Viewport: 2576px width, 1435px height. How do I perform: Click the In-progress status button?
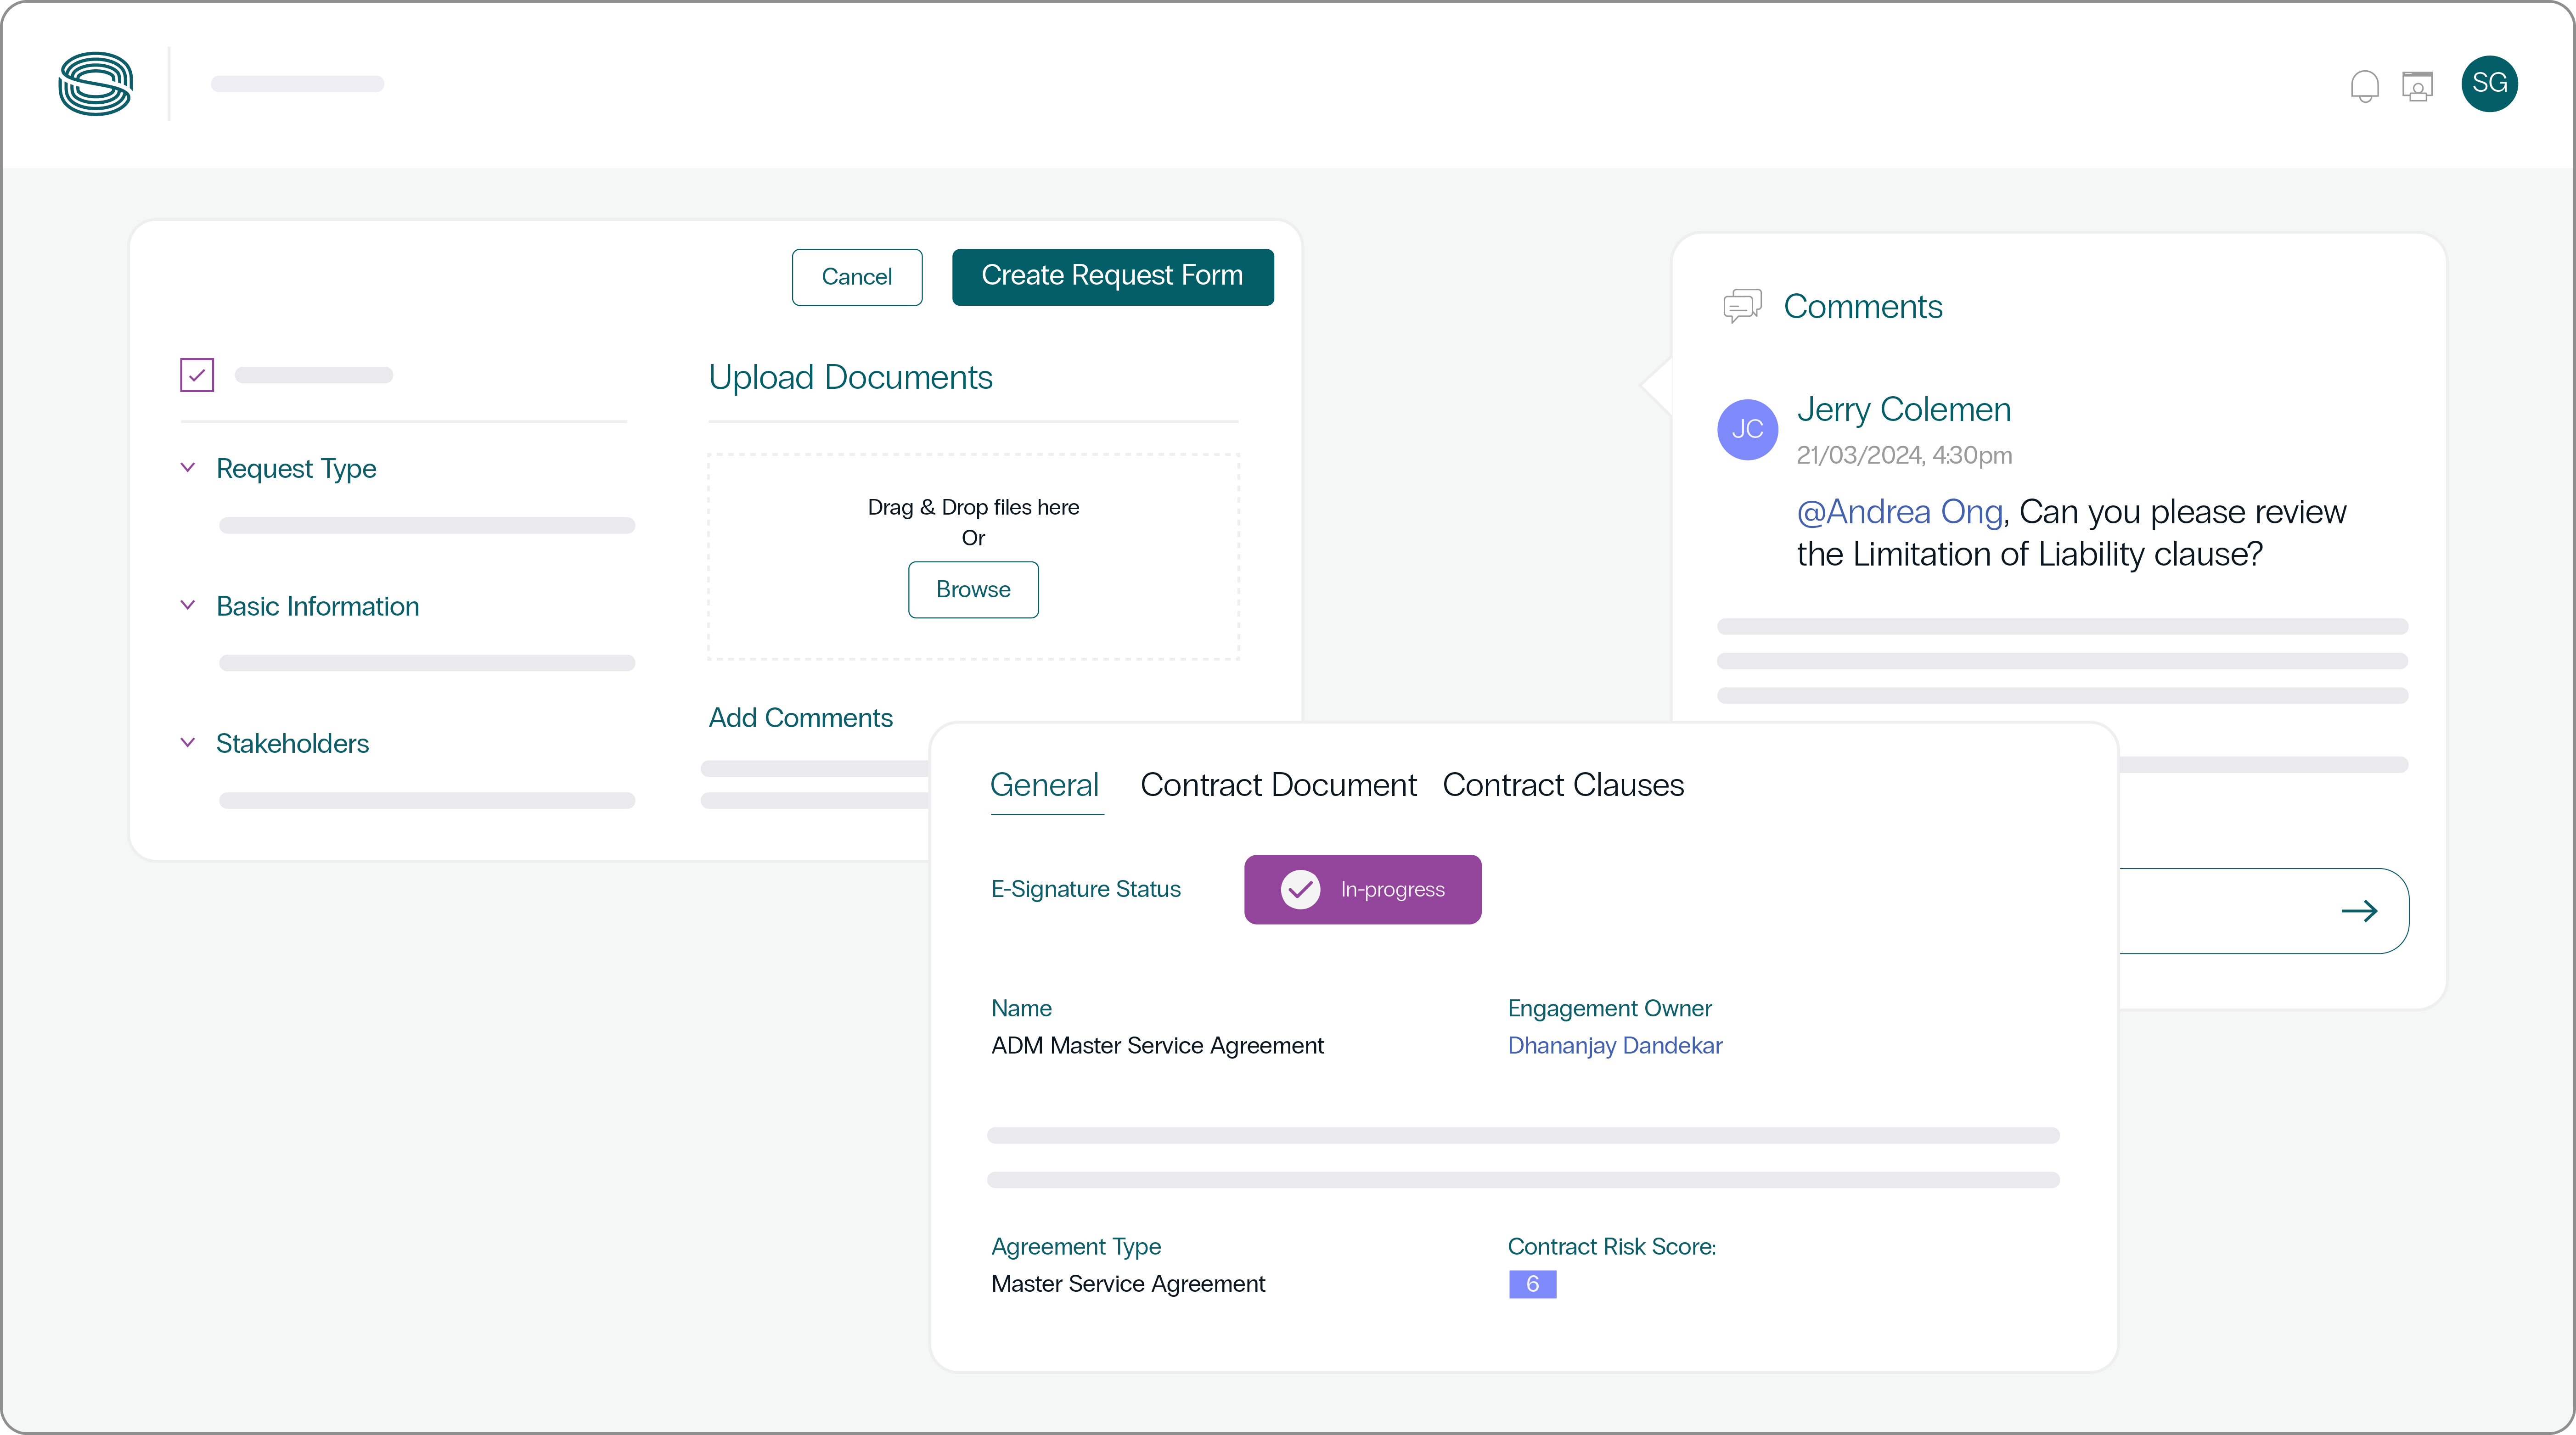coord(1362,889)
